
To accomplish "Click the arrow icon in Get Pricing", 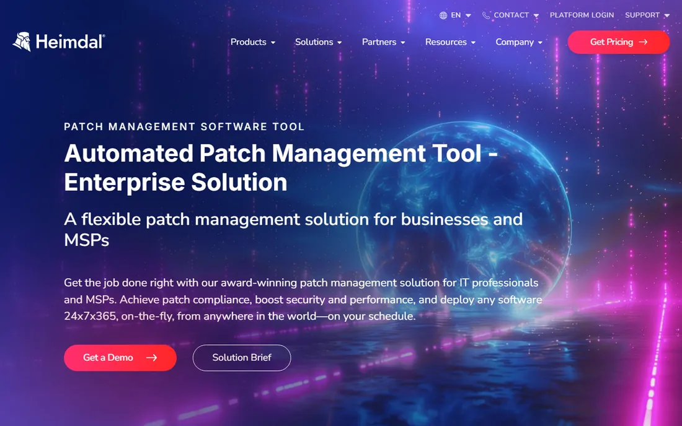I will 644,42.
